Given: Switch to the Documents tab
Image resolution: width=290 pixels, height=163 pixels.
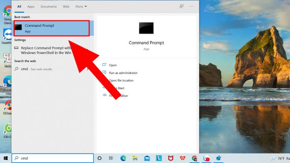Looking at the screenshot, I should click(x=48, y=7).
